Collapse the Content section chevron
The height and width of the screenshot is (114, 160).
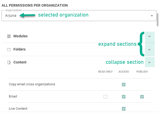(149, 62)
